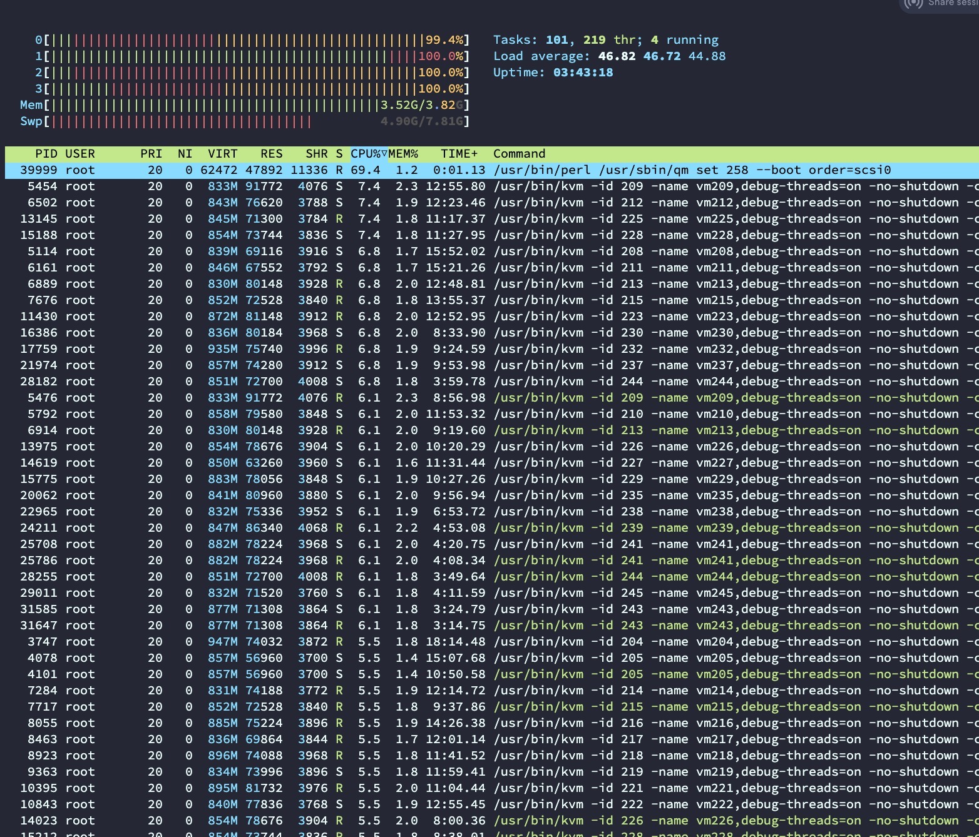979x837 pixels.
Task: Sort processes by MEM% column header
Action: (403, 154)
